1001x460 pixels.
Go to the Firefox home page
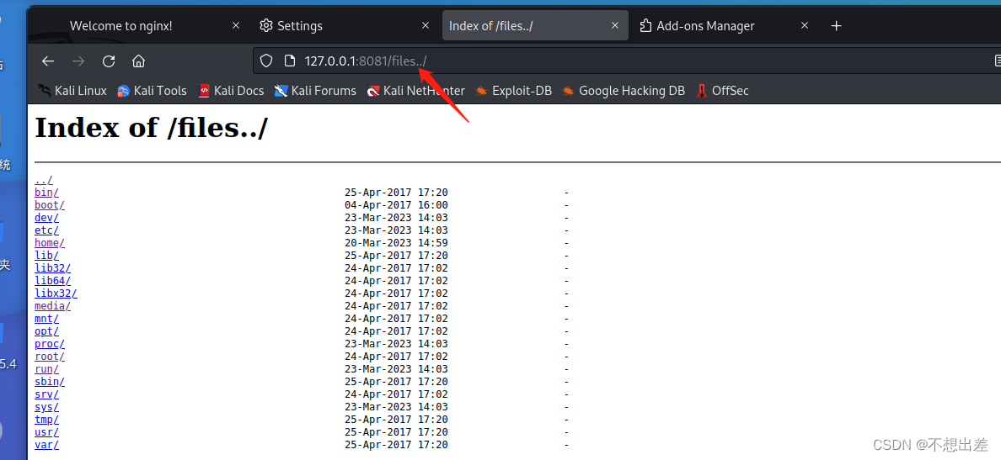tap(138, 61)
